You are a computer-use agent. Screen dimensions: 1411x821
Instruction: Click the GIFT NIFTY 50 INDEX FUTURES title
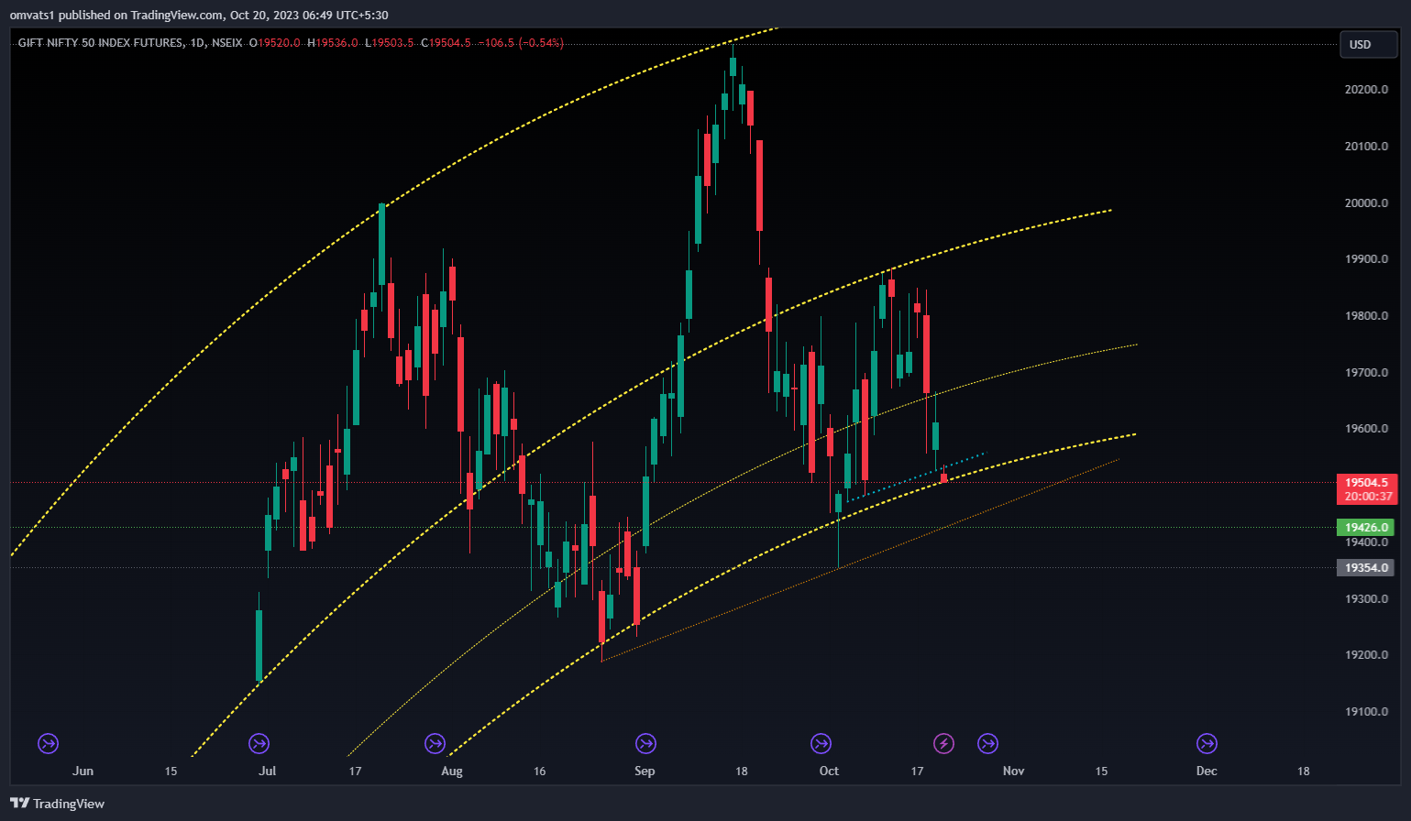(x=101, y=43)
